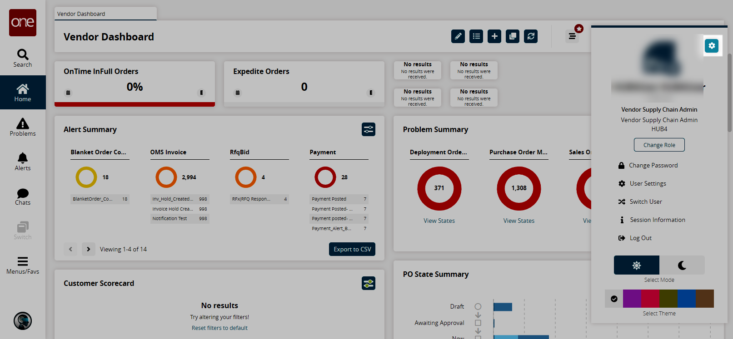
Task: Click the pencil edit dashboard icon
Action: tap(458, 36)
